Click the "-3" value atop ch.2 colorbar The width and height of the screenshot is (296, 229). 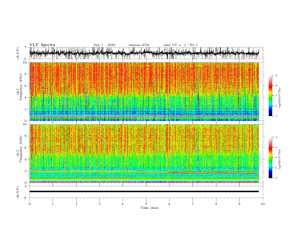tap(275, 137)
